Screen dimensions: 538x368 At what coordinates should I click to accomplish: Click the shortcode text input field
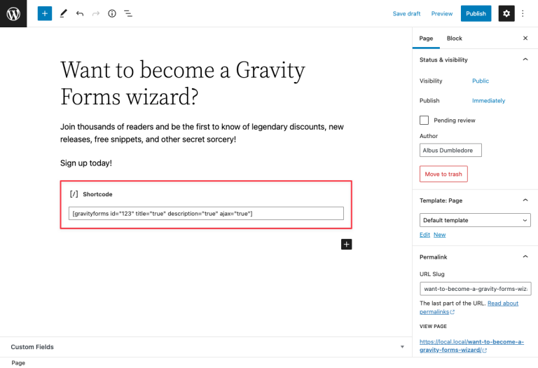[x=206, y=213]
